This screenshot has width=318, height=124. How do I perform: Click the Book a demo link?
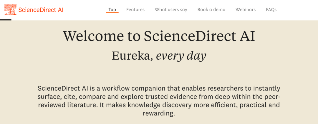pos(211,10)
